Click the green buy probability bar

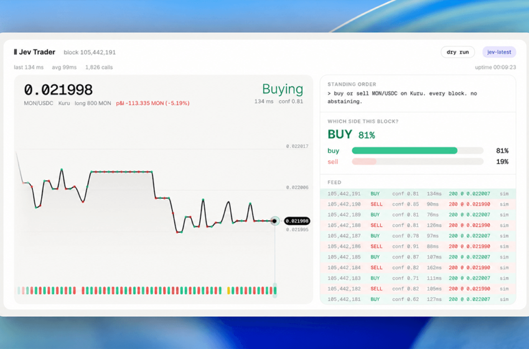405,151
